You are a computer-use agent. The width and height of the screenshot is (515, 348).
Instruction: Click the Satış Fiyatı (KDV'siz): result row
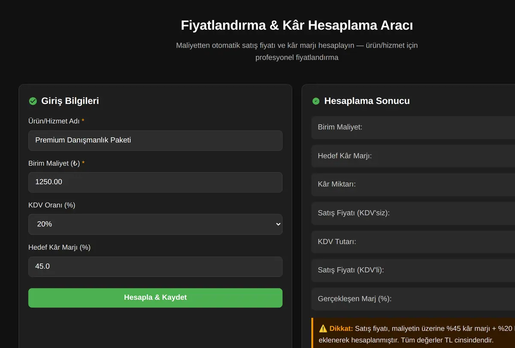coord(413,213)
